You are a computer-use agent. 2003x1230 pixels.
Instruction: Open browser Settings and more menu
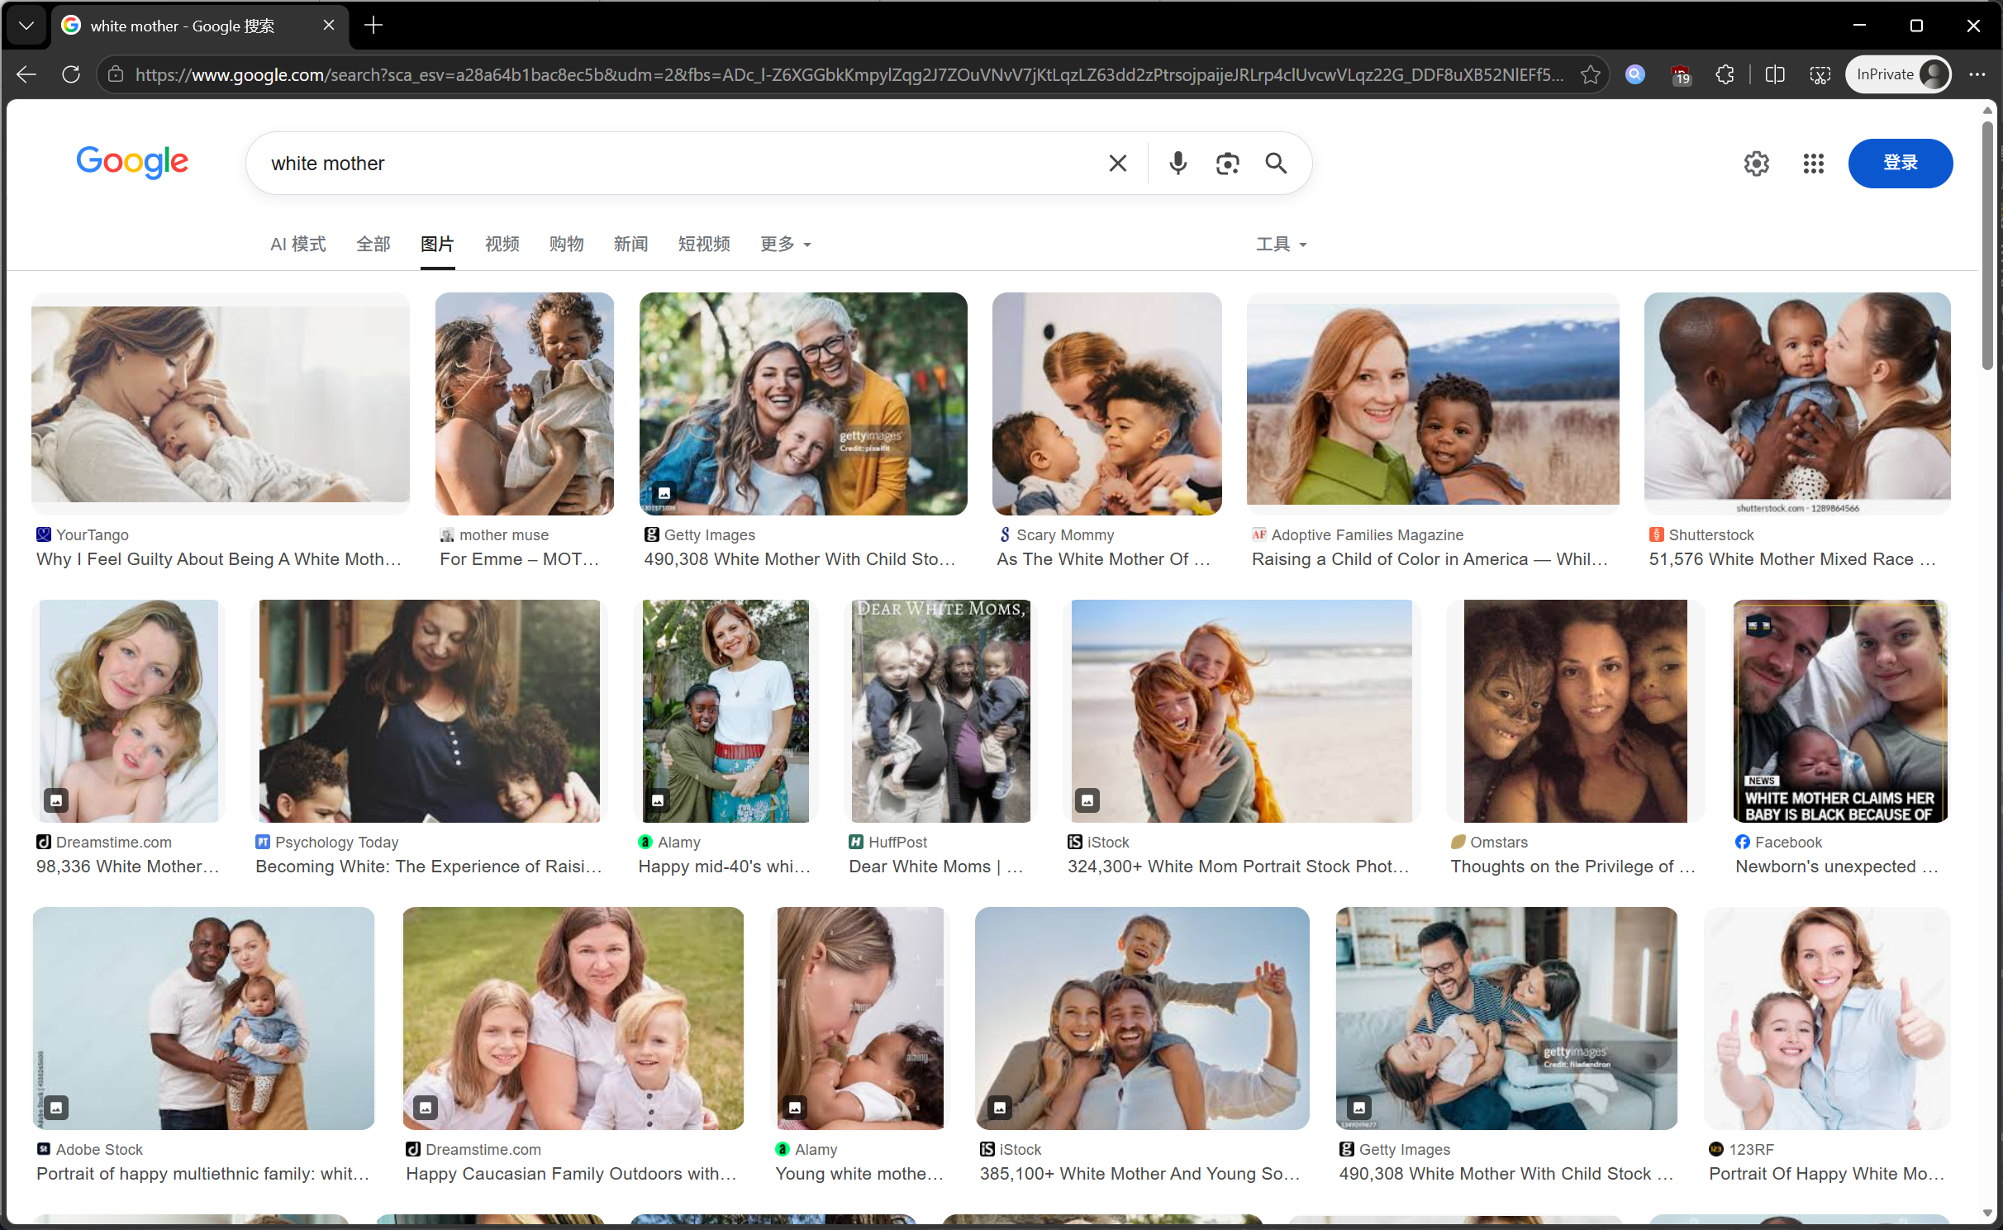[x=1977, y=74]
